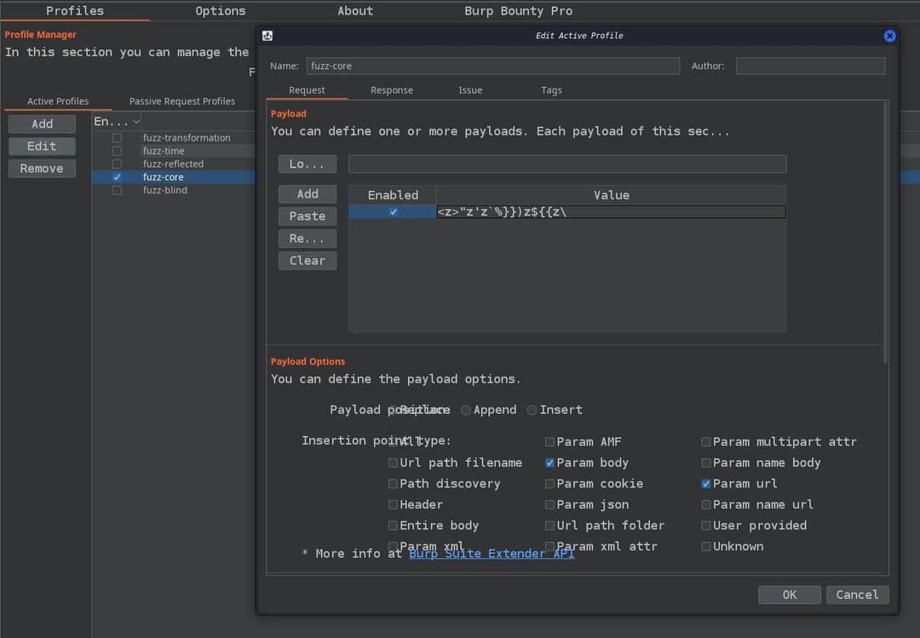This screenshot has width=920, height=638.
Task: Open the Profiles tab
Action: pyautogui.click(x=75, y=10)
